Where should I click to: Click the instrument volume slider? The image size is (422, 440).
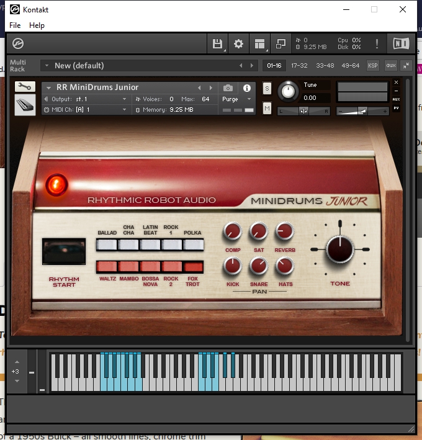click(x=362, y=112)
